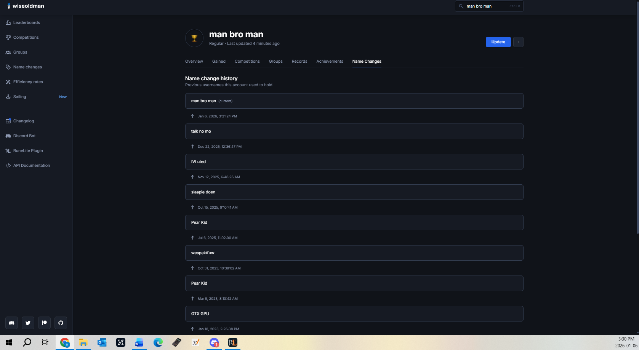
Task: Open Discord social button at bottom-left
Action: (x=11, y=323)
